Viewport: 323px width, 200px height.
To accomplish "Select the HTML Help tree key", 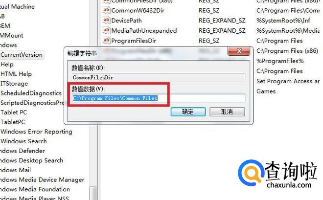I will (x=16, y=74).
